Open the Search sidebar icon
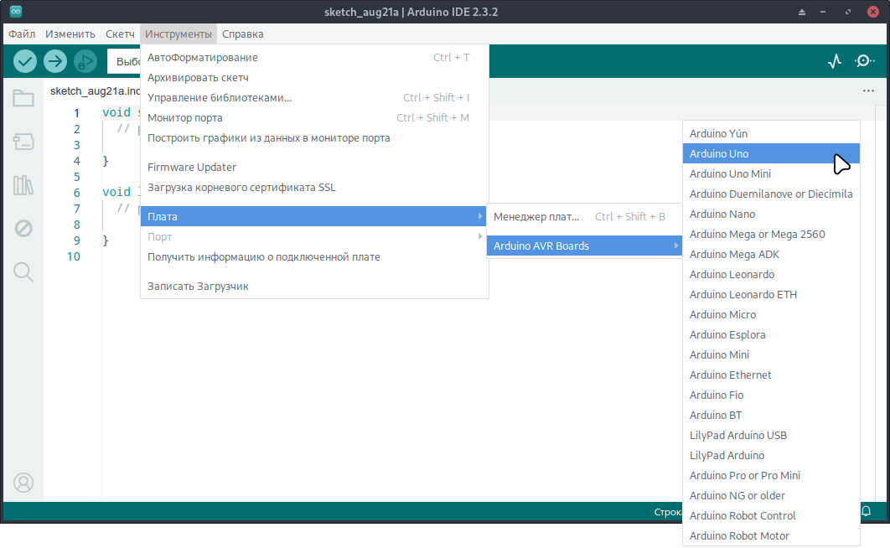The height and width of the screenshot is (548, 890). (x=23, y=271)
